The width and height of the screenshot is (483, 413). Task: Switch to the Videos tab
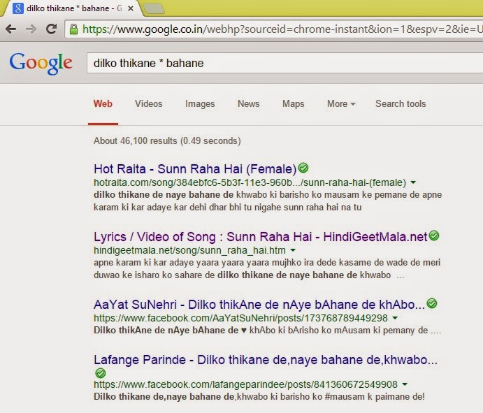[x=148, y=104]
